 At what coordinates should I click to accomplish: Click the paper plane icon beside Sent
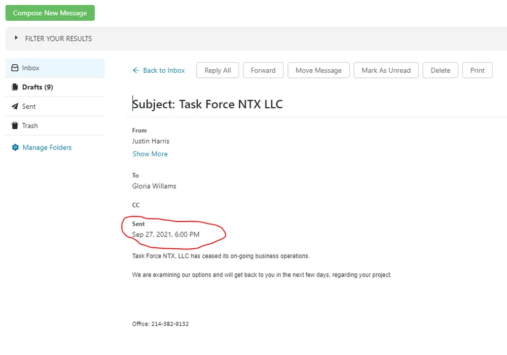pos(15,106)
